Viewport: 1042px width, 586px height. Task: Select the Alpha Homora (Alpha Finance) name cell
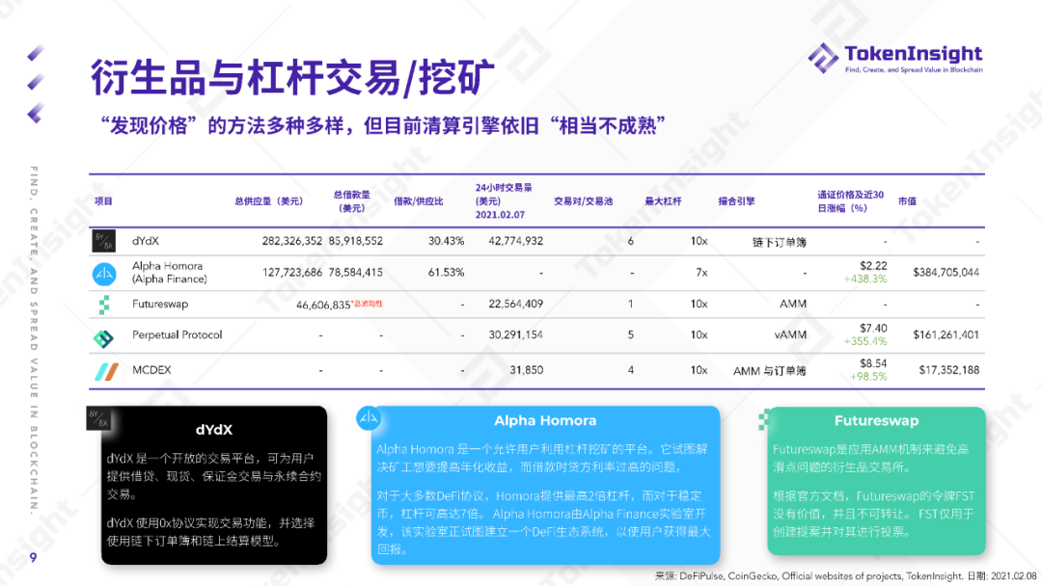click(170, 272)
